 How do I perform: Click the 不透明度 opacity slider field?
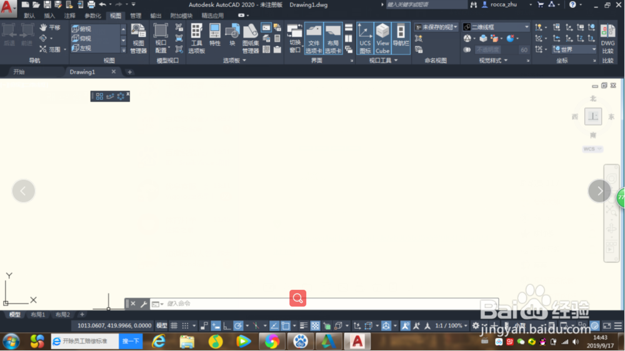[x=496, y=49]
